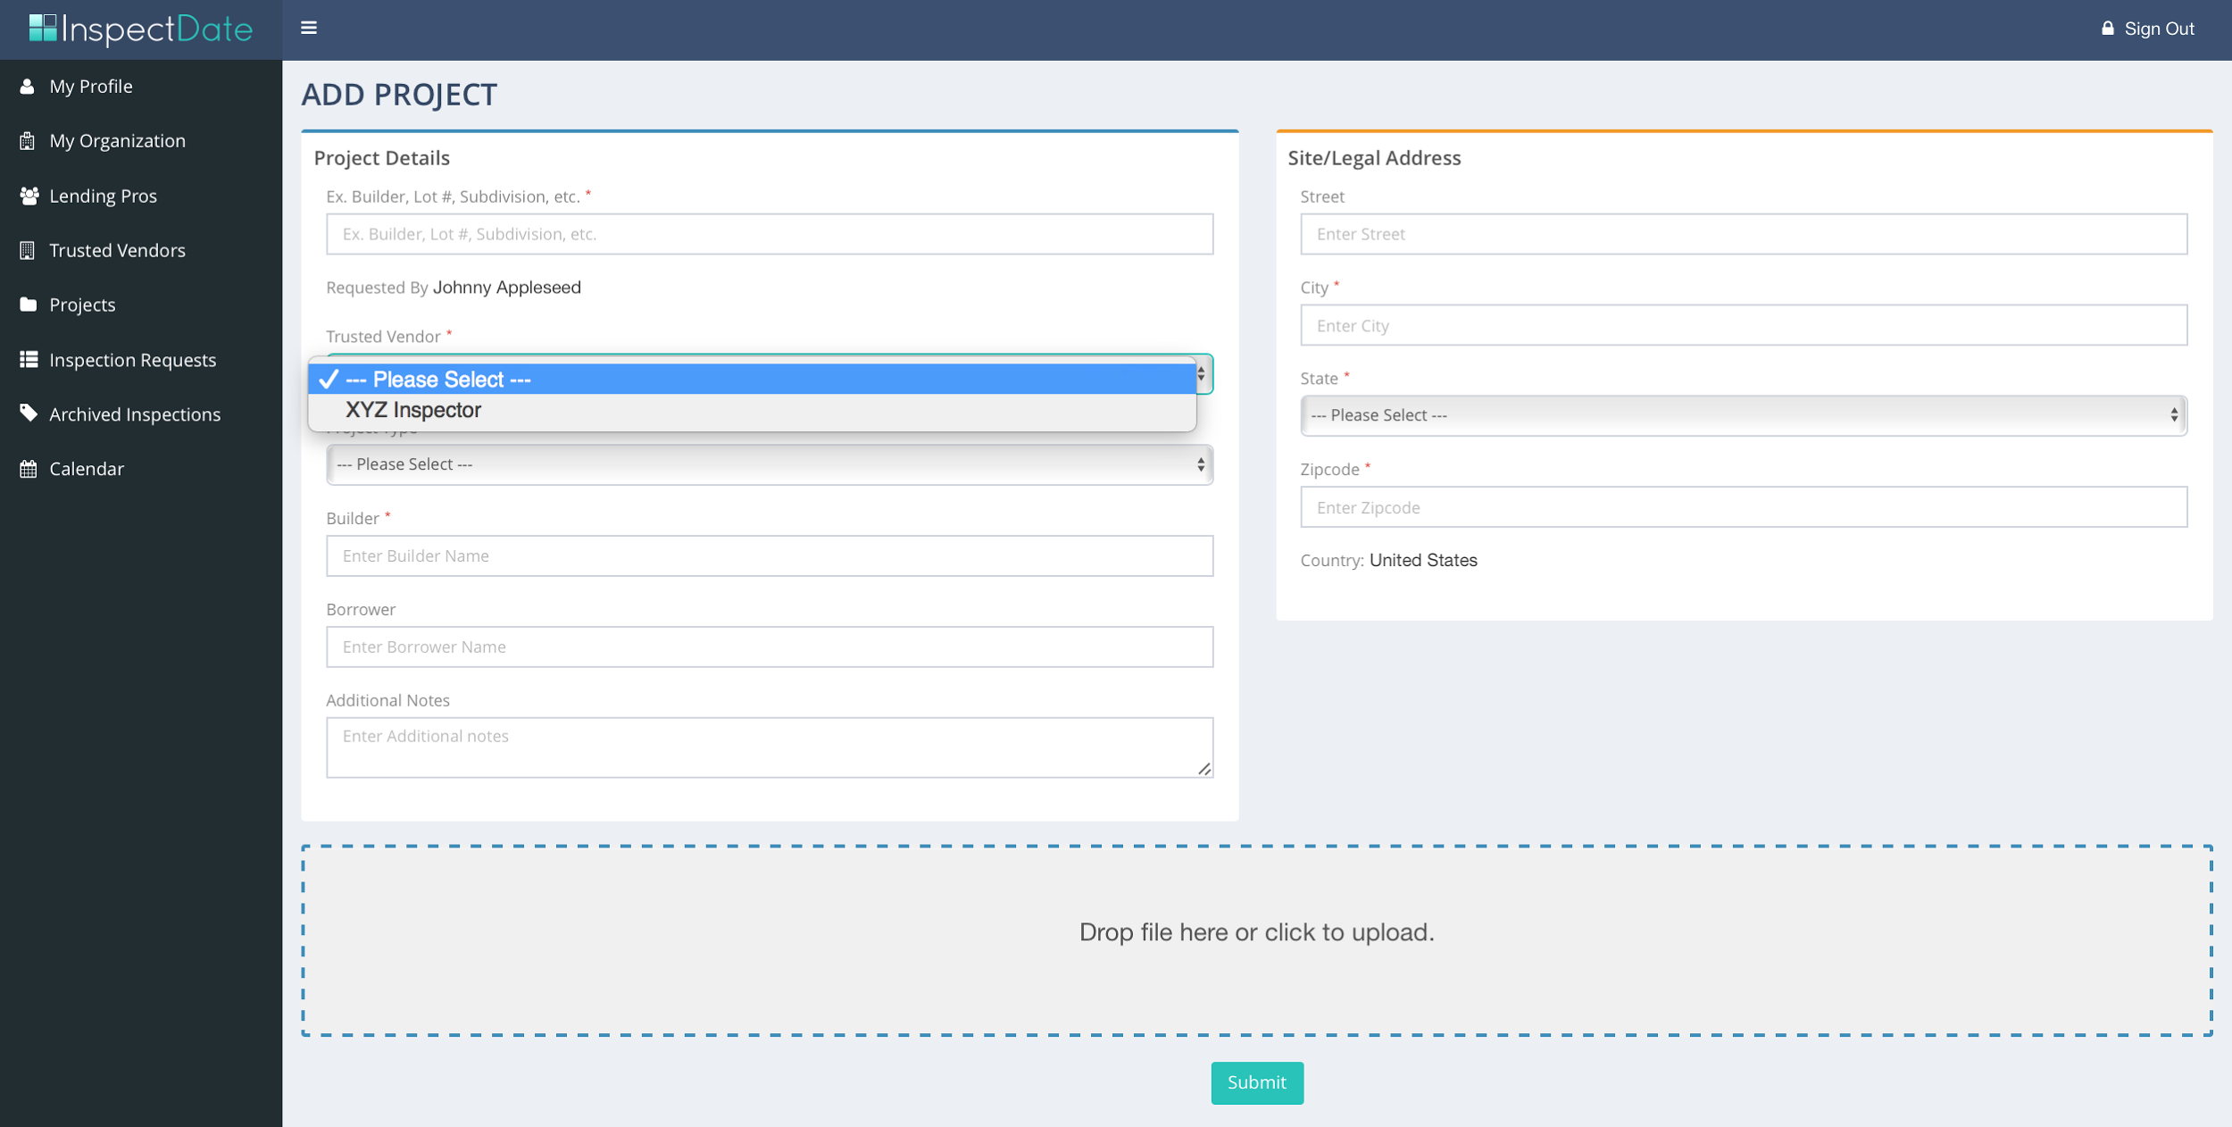
Task: Click the My Profile user icon
Action: click(28, 87)
